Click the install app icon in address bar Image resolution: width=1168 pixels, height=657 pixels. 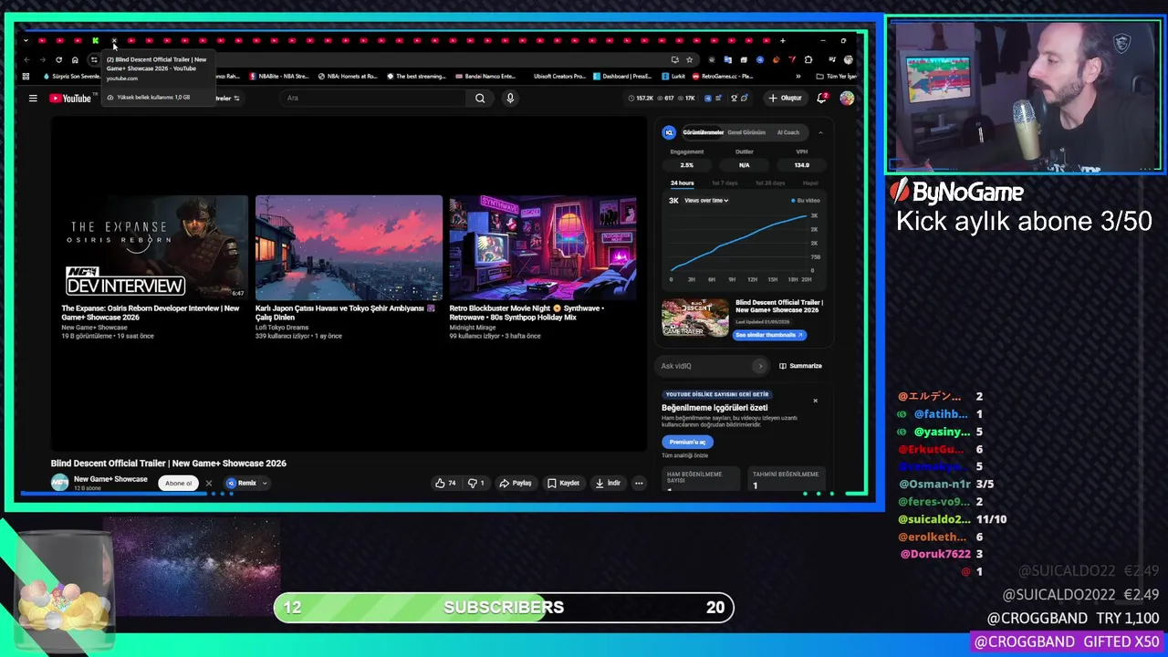pyautogui.click(x=674, y=59)
